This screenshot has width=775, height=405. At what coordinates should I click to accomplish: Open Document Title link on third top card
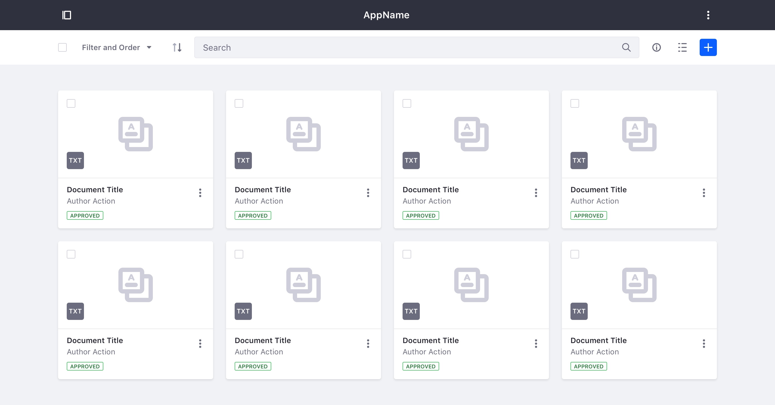tap(431, 189)
